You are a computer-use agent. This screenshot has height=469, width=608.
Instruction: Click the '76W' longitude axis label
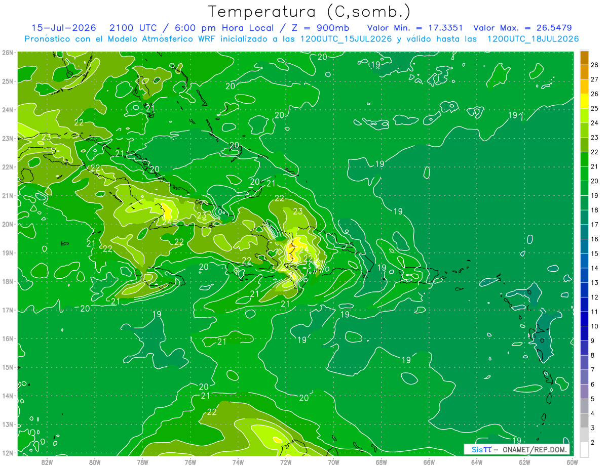pyautogui.click(x=190, y=462)
